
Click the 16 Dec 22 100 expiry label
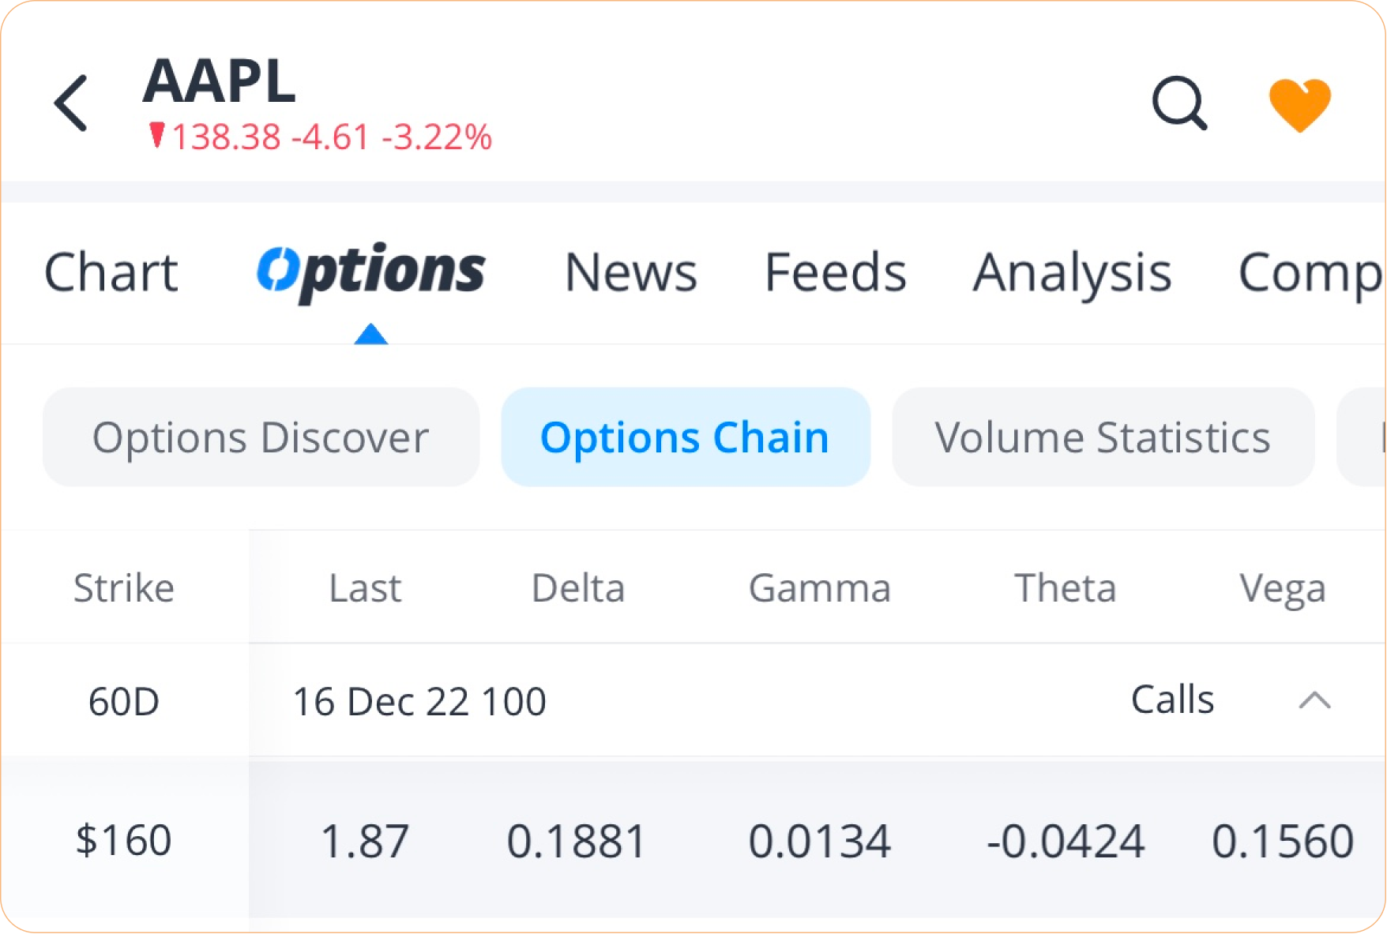pyautogui.click(x=419, y=701)
